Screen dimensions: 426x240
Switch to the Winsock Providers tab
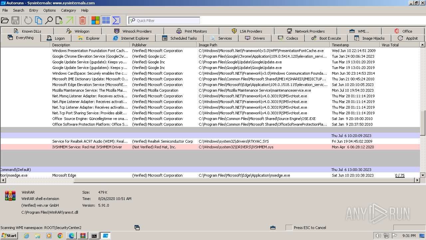132,31
